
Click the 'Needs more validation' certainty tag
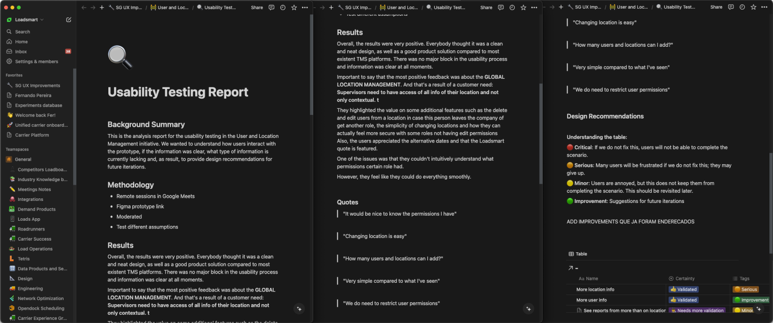click(697, 310)
